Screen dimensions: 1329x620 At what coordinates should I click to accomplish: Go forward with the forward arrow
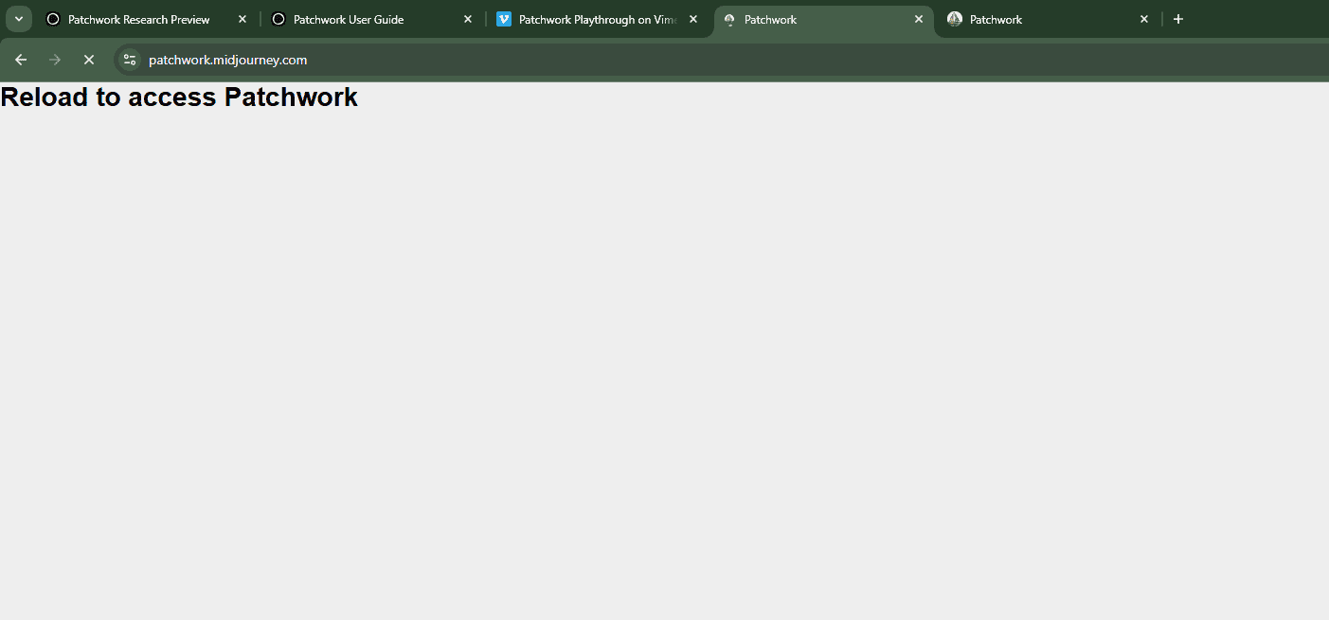coord(55,60)
